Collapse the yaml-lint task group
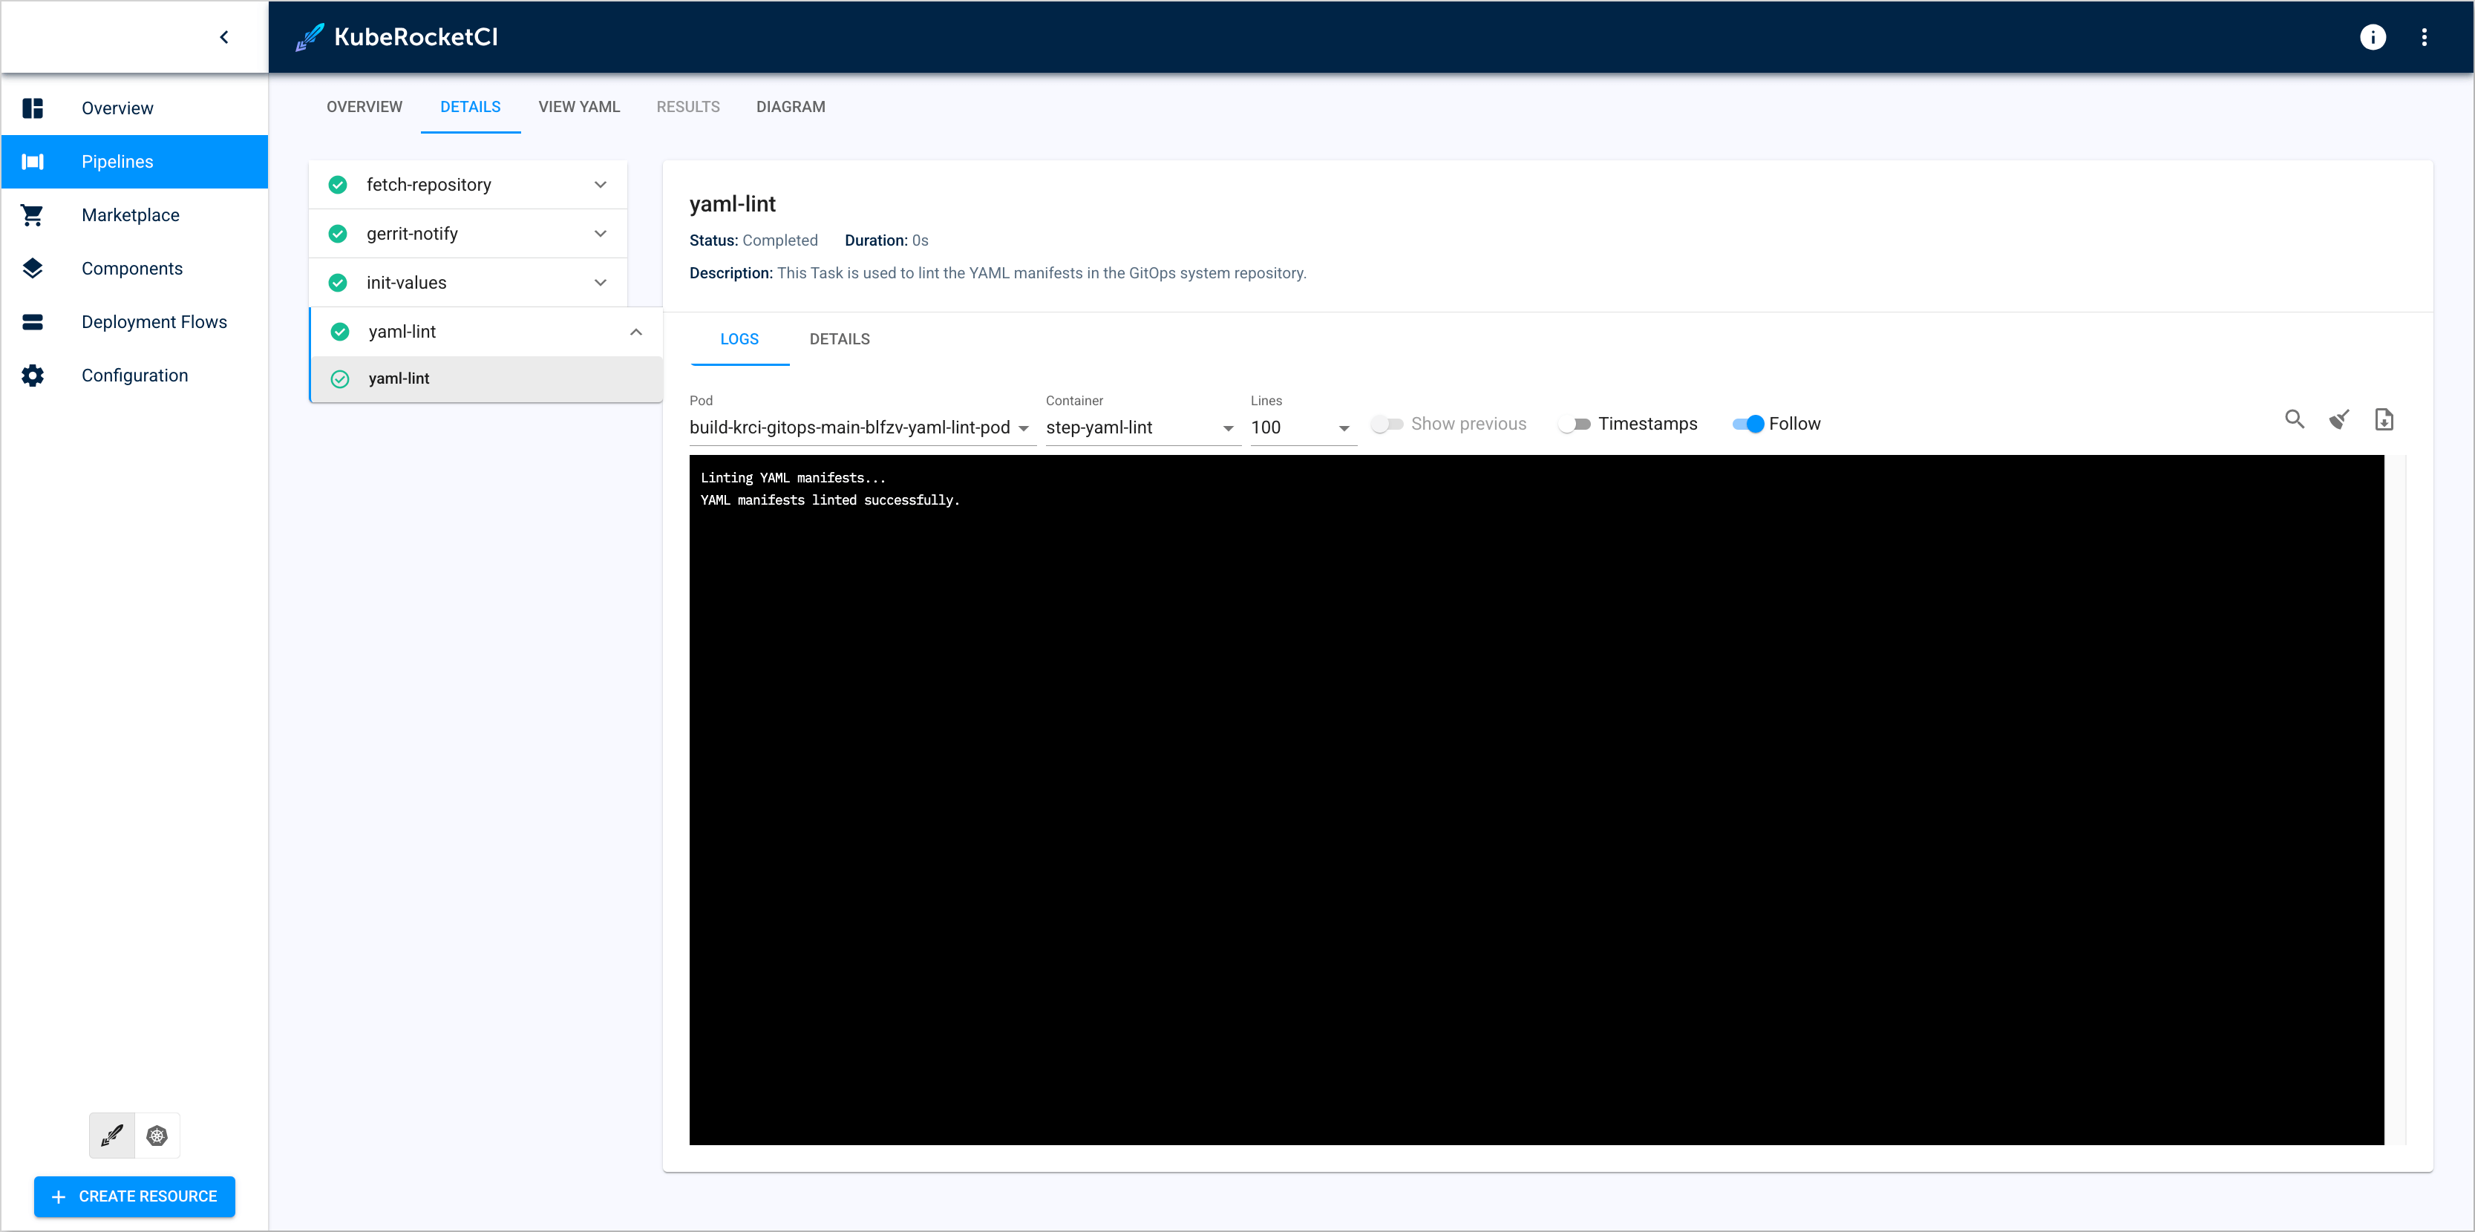The image size is (2475, 1232). pos(635,332)
